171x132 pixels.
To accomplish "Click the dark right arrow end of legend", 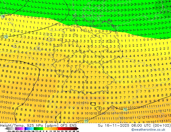I will (x=78, y=128).
